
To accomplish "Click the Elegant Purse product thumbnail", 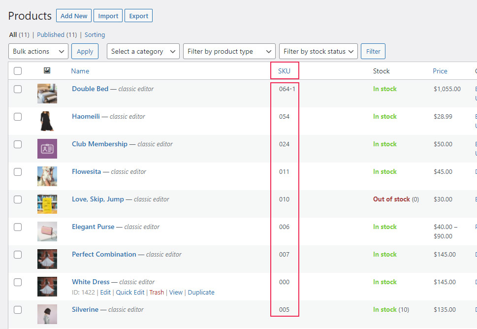I will 47,231.
